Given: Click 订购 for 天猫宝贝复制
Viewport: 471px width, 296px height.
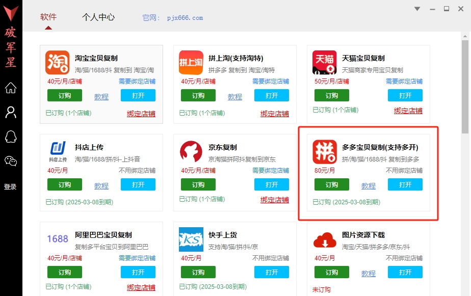Looking at the screenshot, I should tap(332, 95).
